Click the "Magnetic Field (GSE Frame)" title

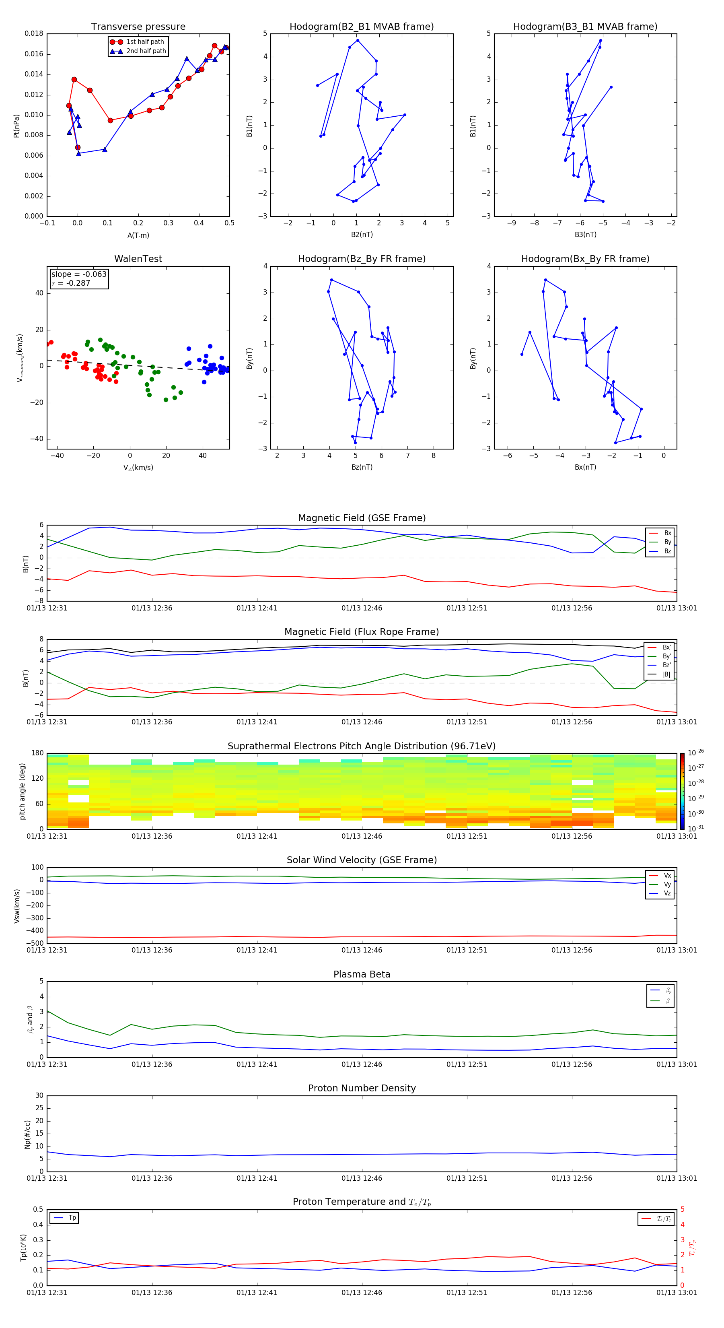click(362, 518)
